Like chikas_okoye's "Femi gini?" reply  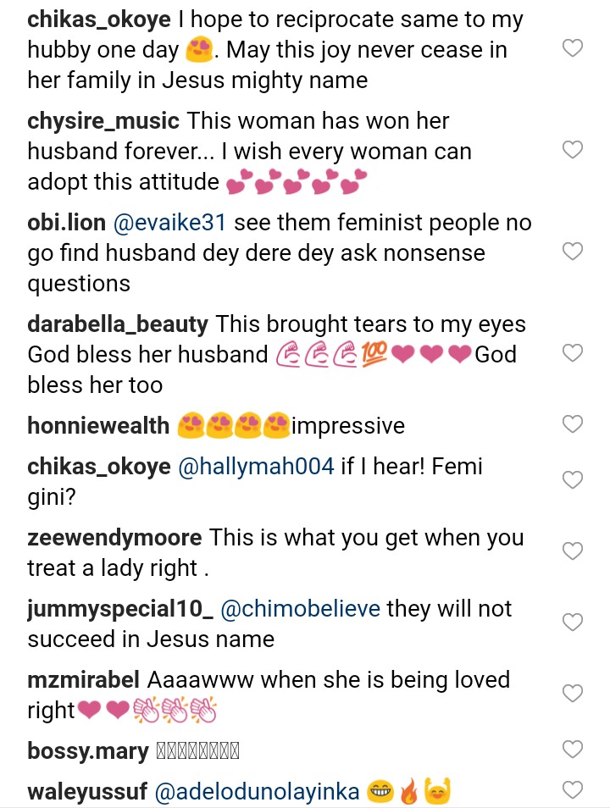573,480
